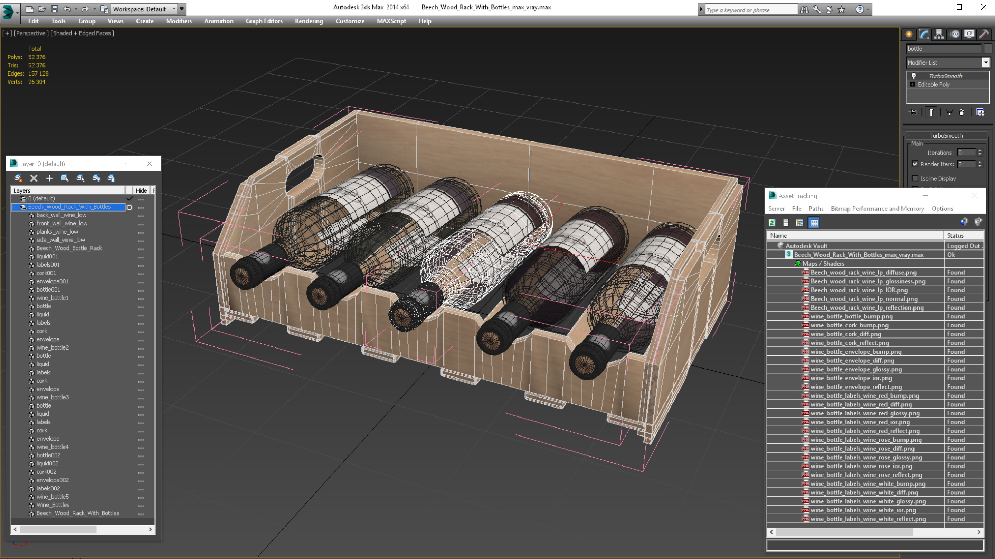
Task: Expand the Editable Poly sub-object tree
Action: 912,85
